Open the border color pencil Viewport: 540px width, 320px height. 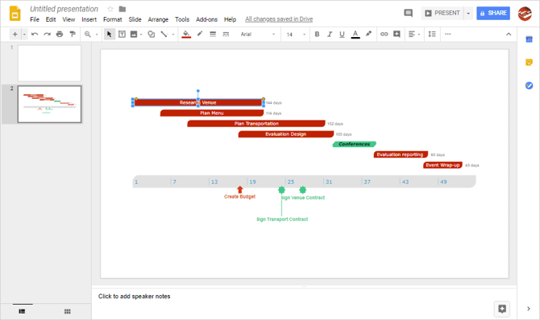click(200, 34)
